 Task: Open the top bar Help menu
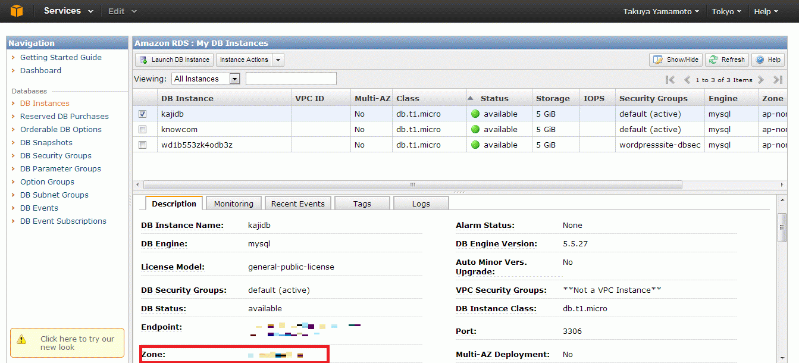click(x=766, y=11)
